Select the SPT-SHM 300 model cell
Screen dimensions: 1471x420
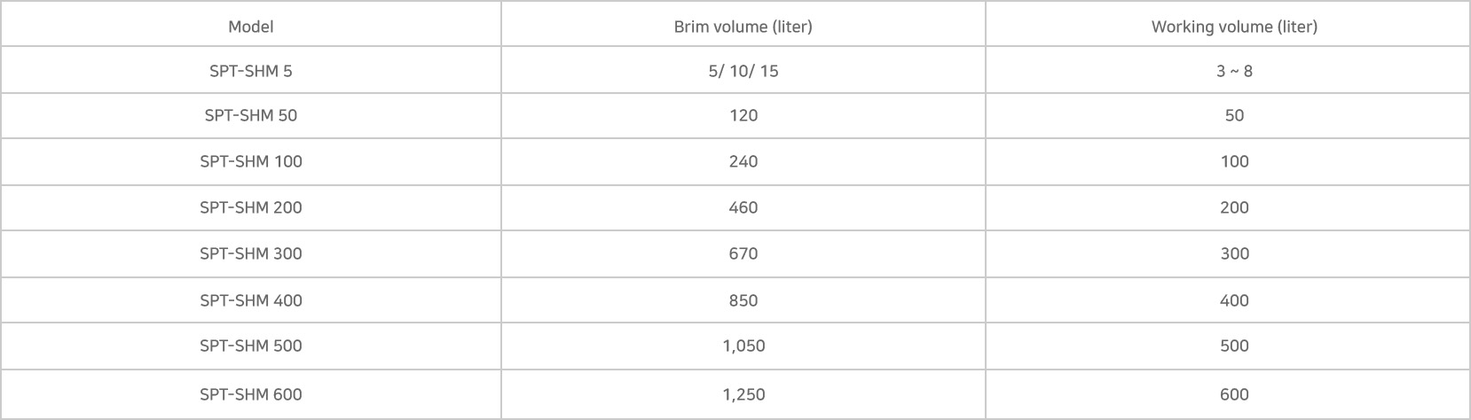[x=251, y=253]
